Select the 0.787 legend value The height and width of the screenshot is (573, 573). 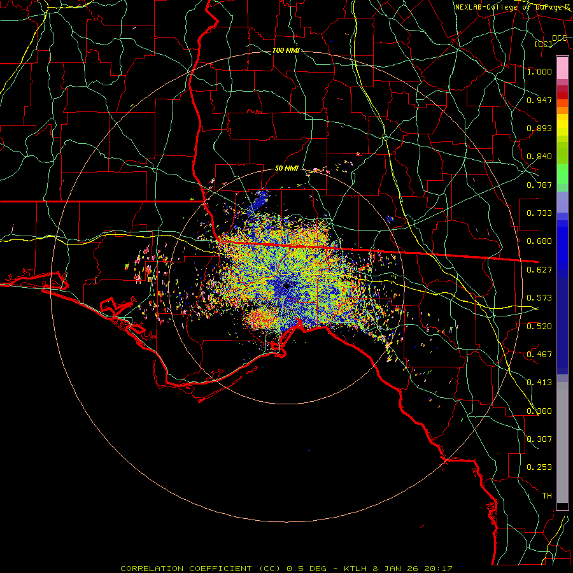click(539, 185)
